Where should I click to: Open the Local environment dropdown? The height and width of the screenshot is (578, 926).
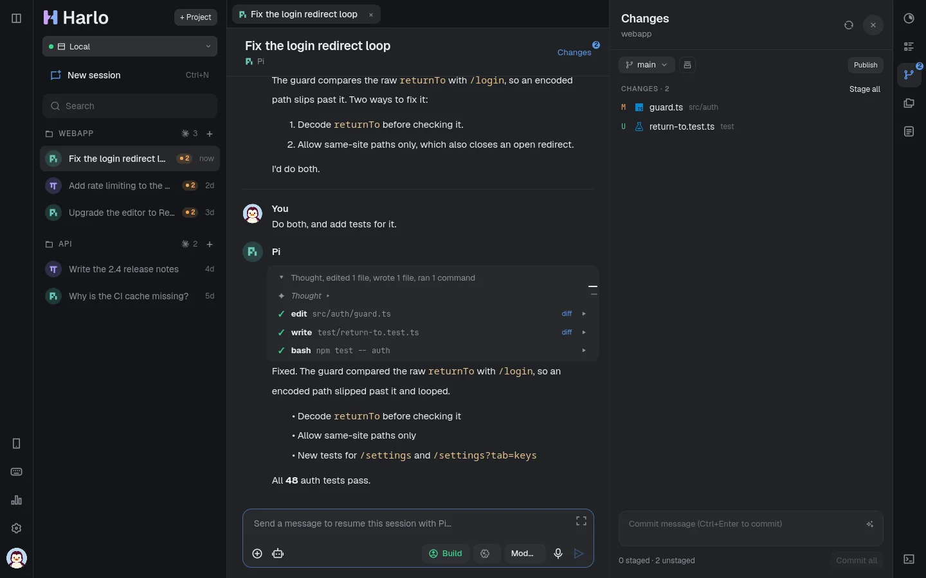click(130, 46)
